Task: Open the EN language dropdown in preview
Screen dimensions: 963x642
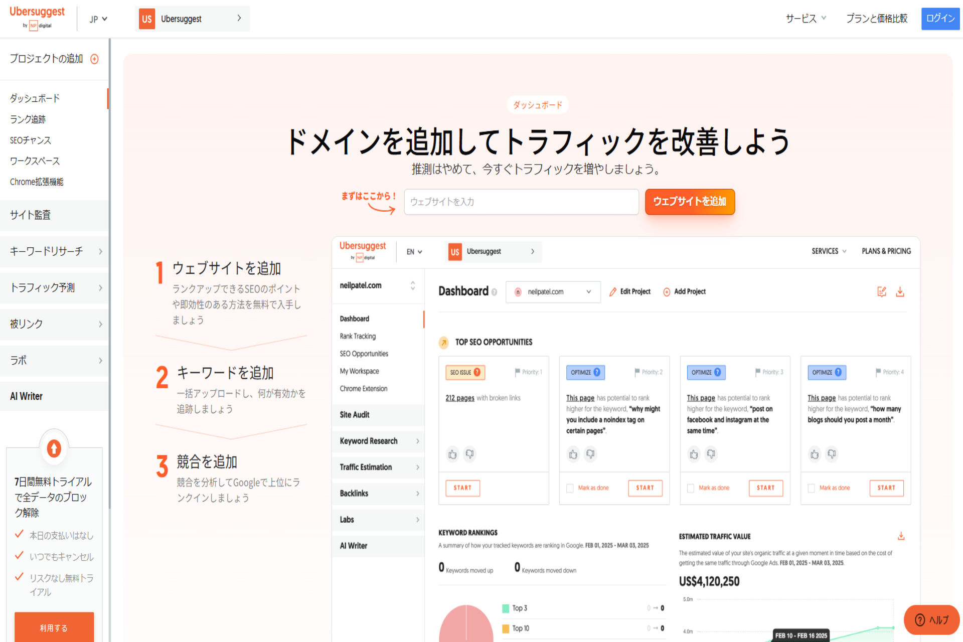Action: point(414,252)
